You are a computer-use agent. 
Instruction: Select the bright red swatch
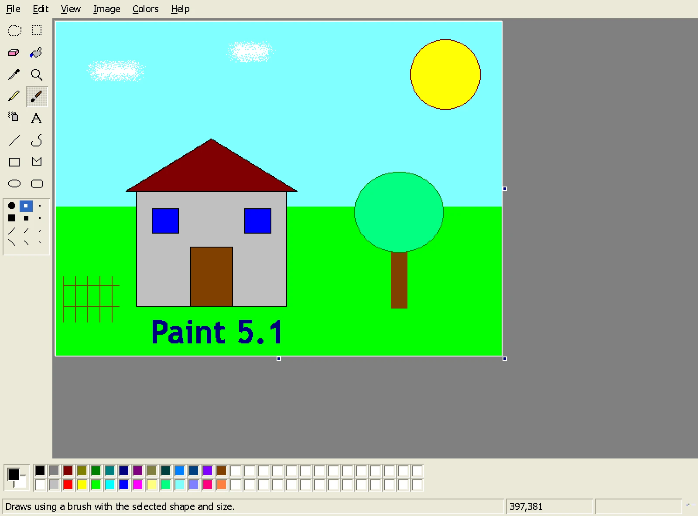(x=68, y=485)
